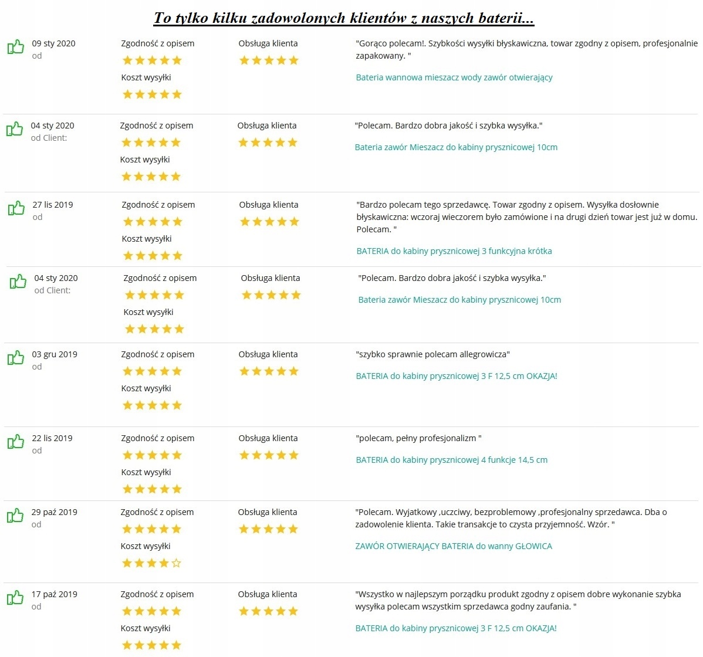Click review text "polecam, pełny profesjonalizm"
703x657 pixels.
pyautogui.click(x=419, y=438)
